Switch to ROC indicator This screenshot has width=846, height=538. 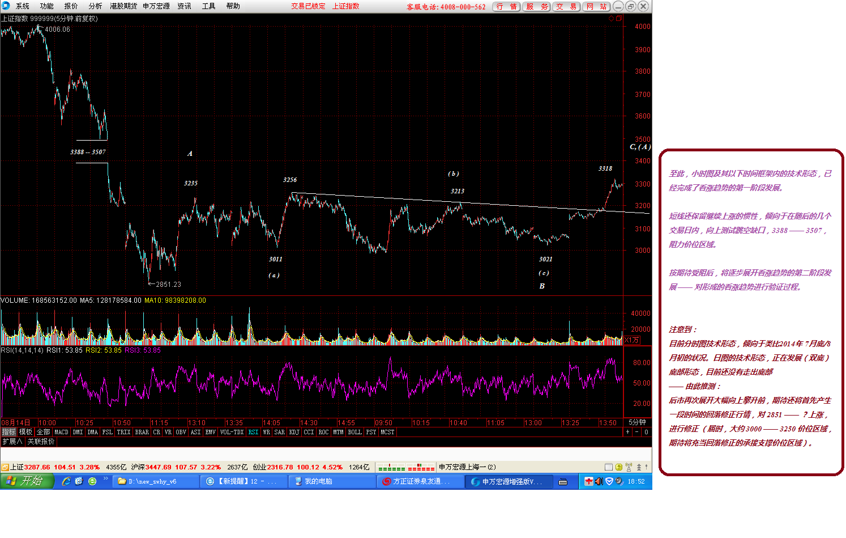point(323,432)
